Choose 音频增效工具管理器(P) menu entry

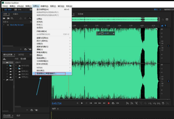point(52,74)
